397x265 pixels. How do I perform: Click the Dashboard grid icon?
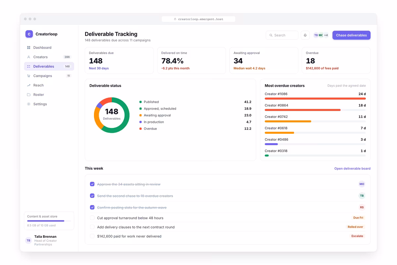click(x=29, y=48)
